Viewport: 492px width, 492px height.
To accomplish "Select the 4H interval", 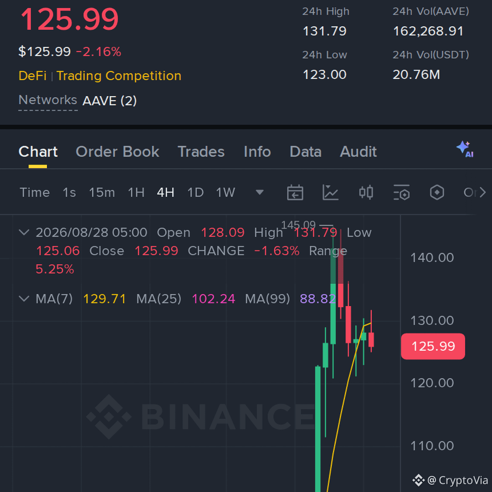I will 166,192.
